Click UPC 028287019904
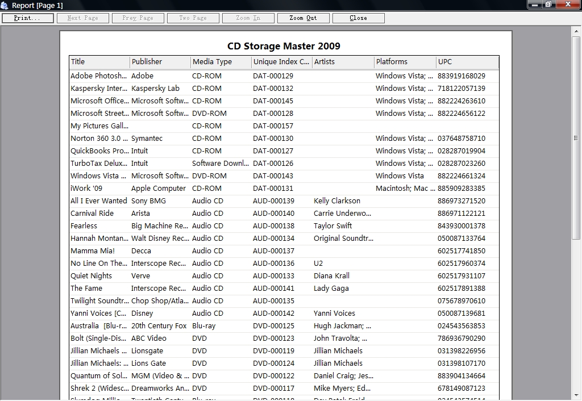The height and width of the screenshot is (401, 582). [x=461, y=151]
